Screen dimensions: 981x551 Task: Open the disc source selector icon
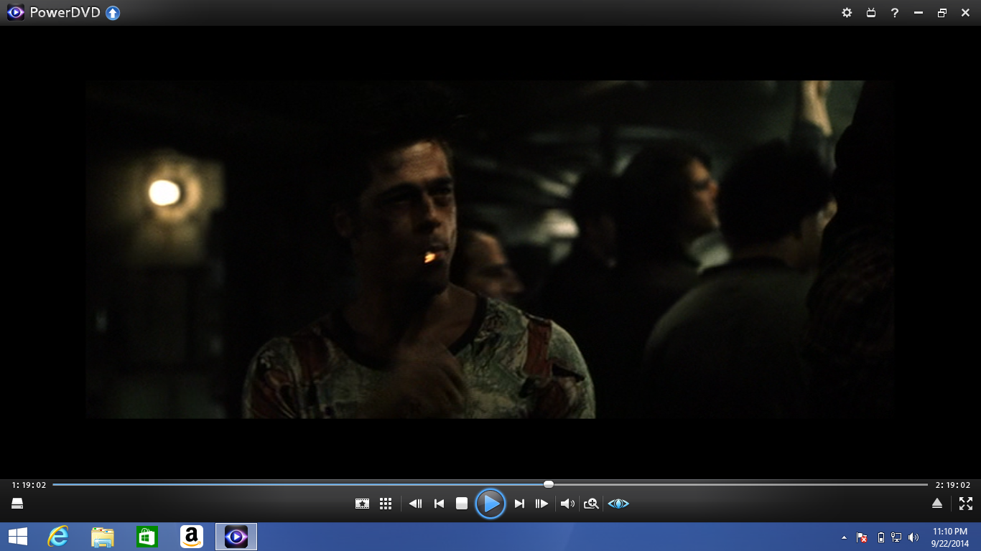pos(17,504)
